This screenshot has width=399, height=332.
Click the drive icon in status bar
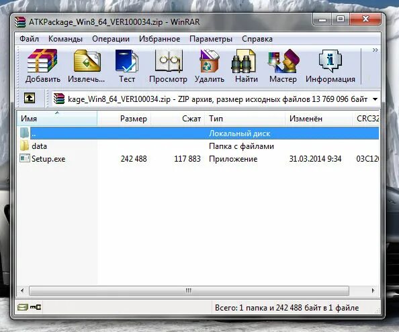tap(23, 307)
